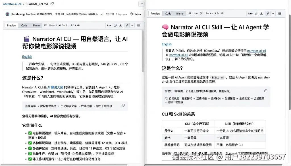View commit check status checkmark
Screen dimensions: 291x166
click(x=102, y=14)
